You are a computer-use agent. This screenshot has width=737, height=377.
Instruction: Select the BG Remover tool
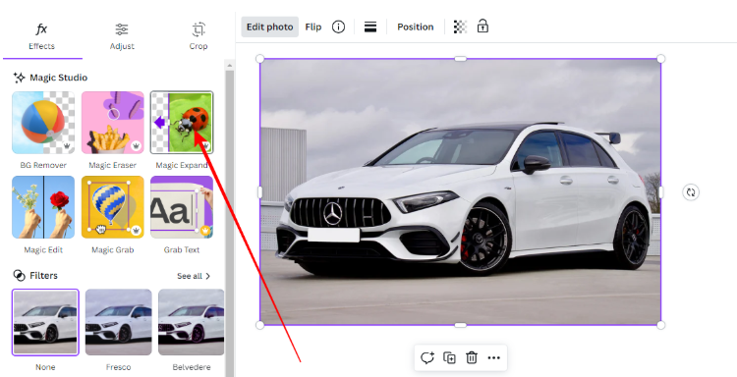[x=43, y=123]
